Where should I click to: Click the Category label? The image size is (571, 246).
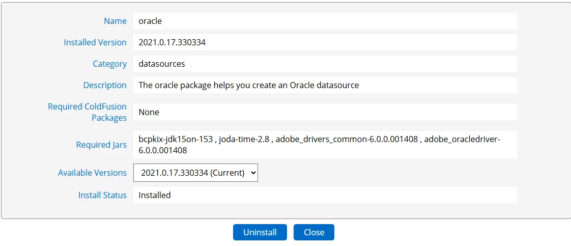pyautogui.click(x=109, y=64)
